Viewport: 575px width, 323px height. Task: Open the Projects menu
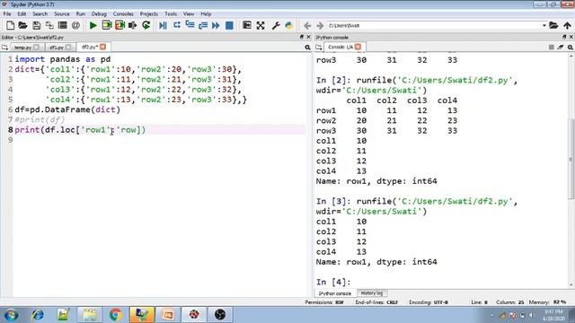coord(149,14)
